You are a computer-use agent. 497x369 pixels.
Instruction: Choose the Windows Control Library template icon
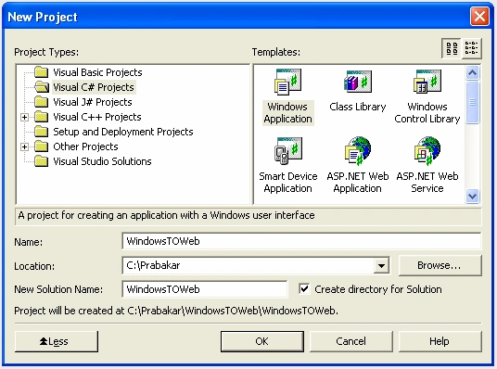tap(427, 82)
